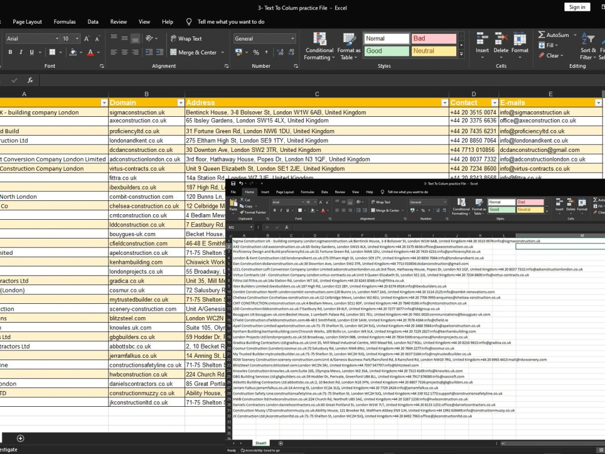Click Increase Decimal in the large window
The image size is (605, 454).
280,52
